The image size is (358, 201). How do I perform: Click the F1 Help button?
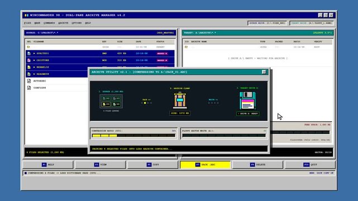coord(48,165)
